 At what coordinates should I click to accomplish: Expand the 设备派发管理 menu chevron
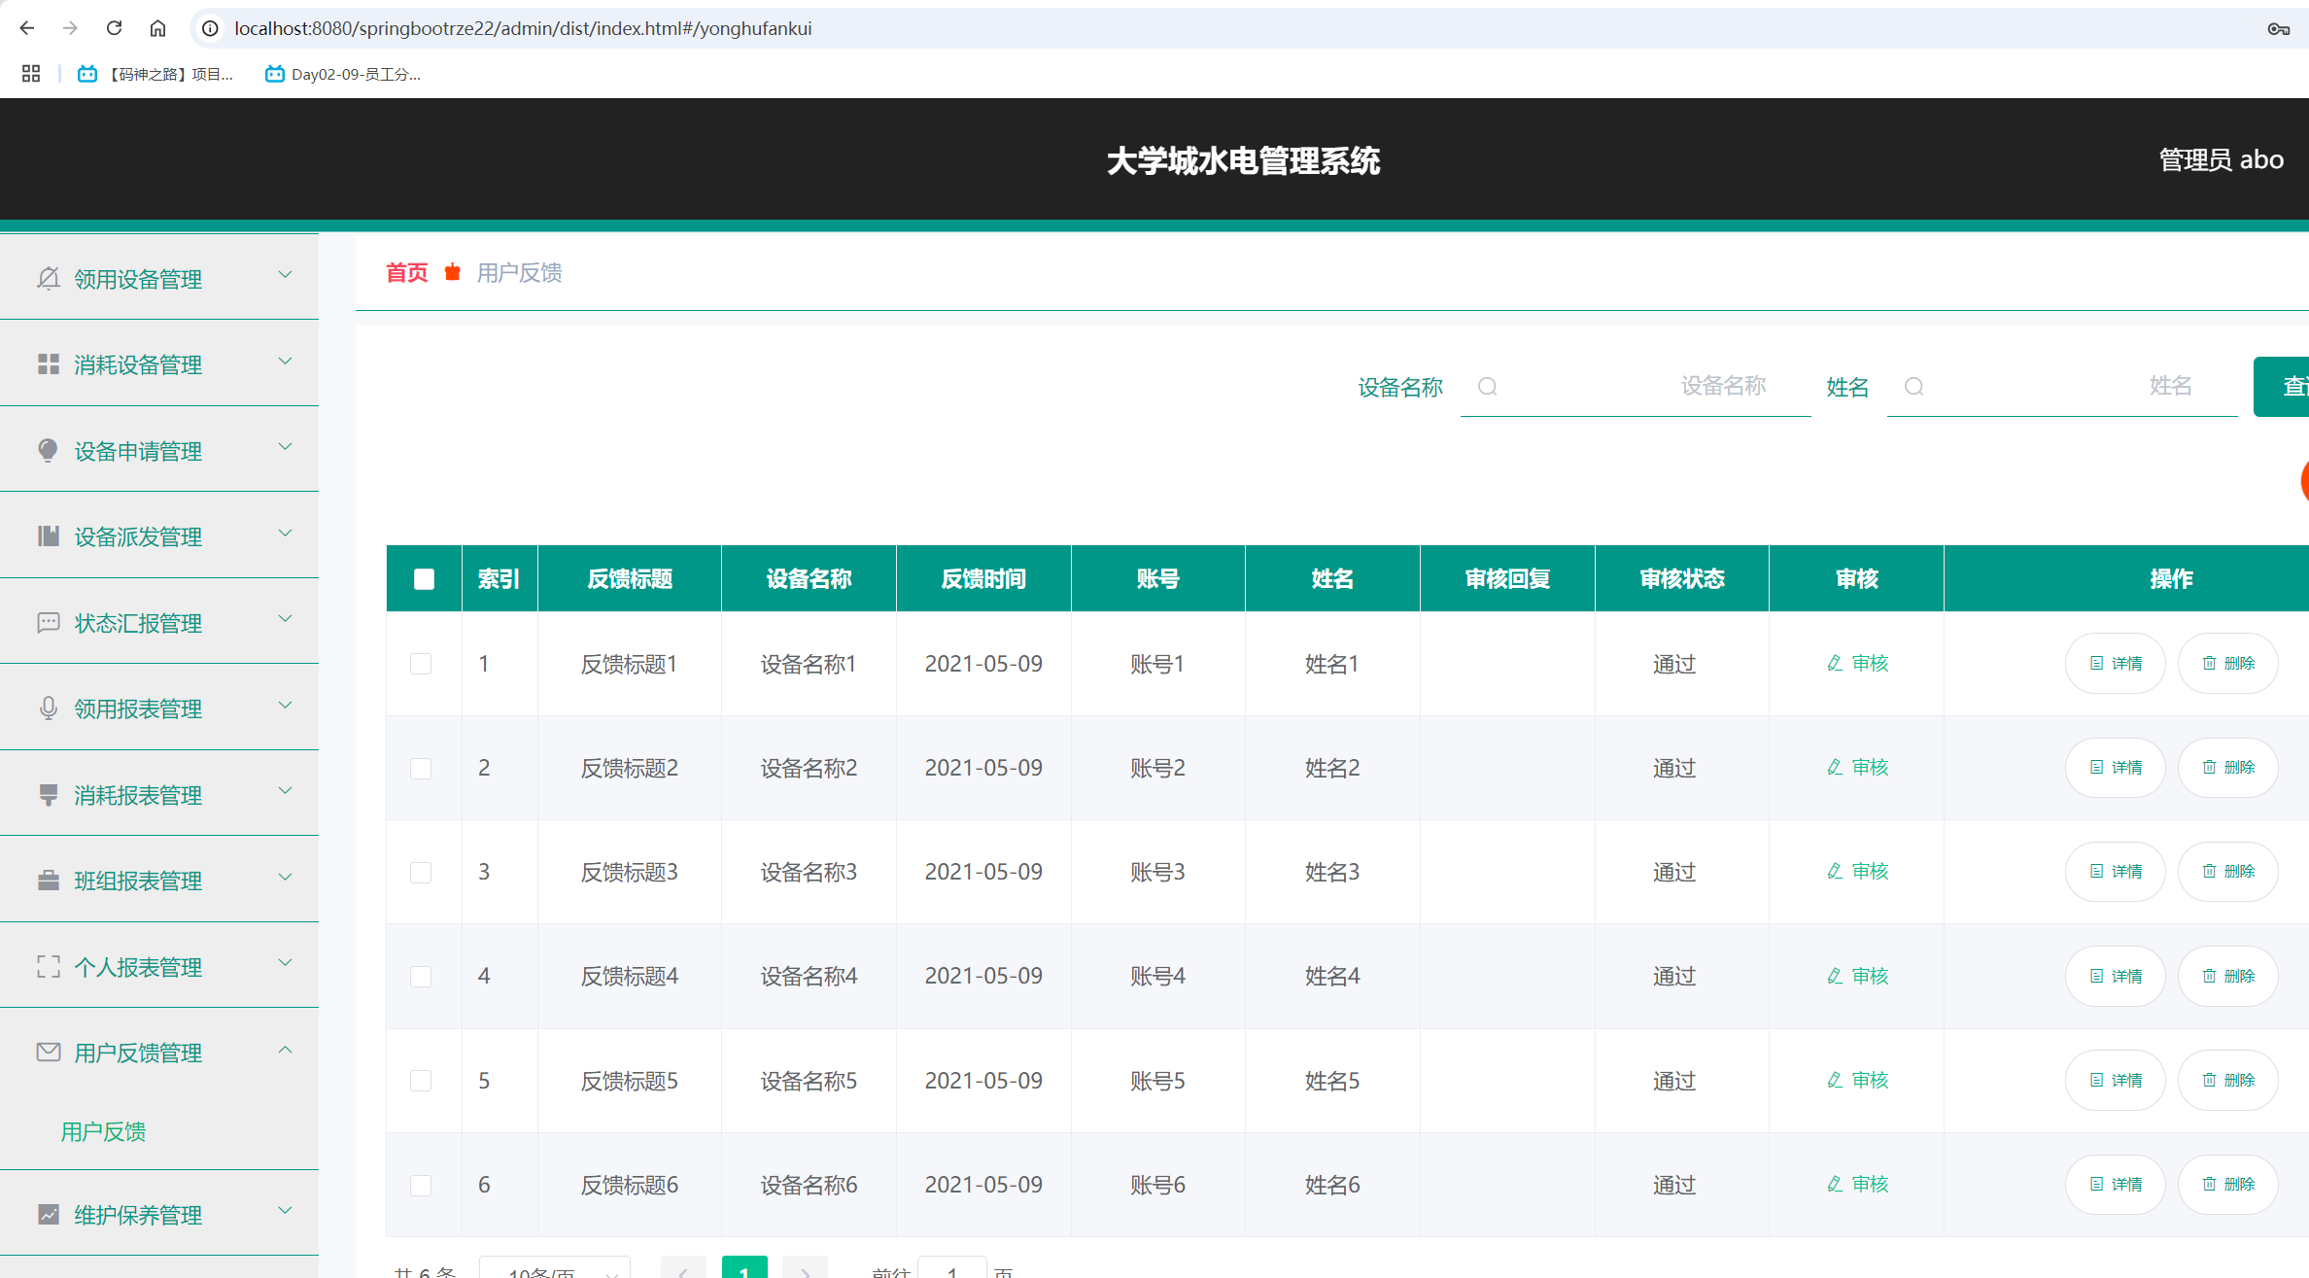[285, 534]
